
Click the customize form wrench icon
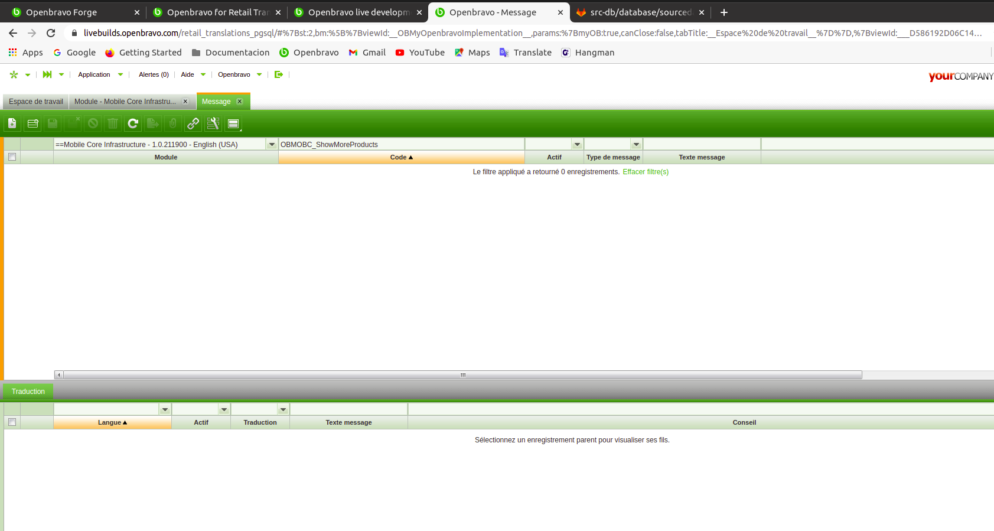tap(213, 123)
